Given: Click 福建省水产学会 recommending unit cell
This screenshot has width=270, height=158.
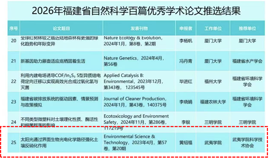Looking at the screenshot, I should (247, 61).
